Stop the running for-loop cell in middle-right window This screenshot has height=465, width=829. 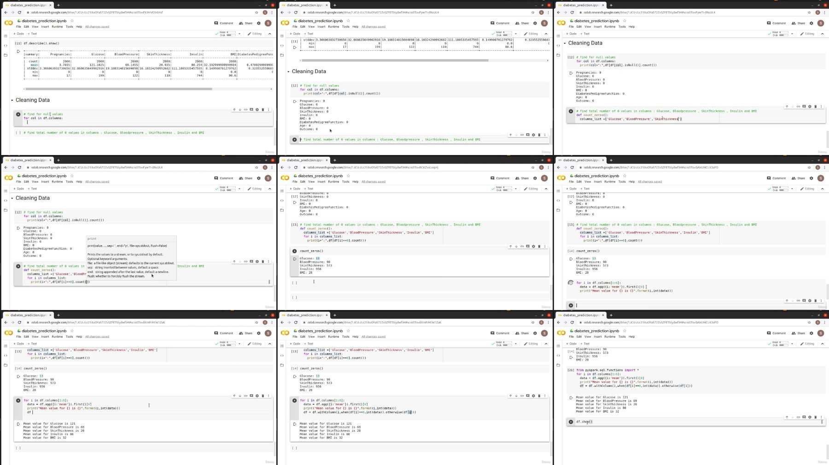coord(571,283)
